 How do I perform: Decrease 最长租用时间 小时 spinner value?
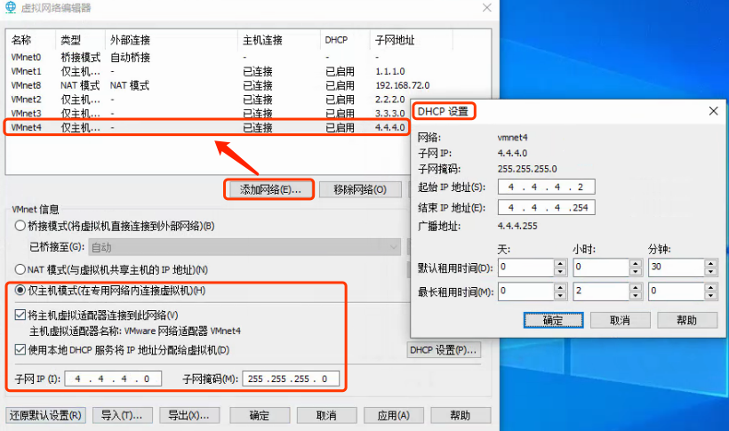(635, 295)
